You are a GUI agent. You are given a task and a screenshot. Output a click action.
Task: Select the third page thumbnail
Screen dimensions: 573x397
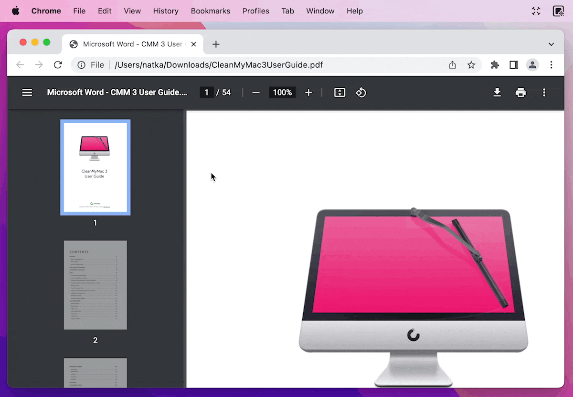click(x=95, y=373)
